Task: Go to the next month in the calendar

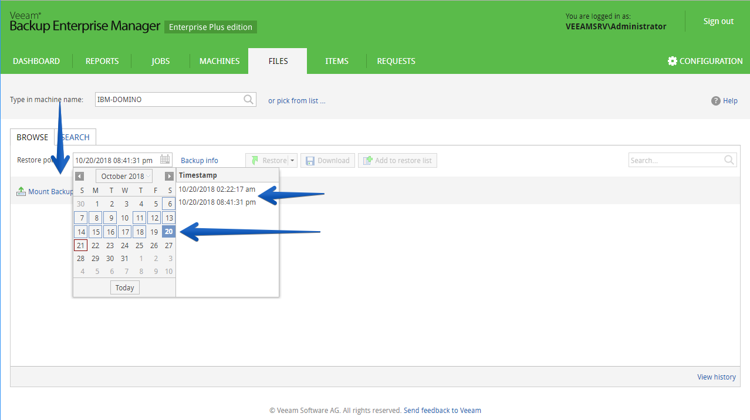Action: pyautogui.click(x=169, y=176)
